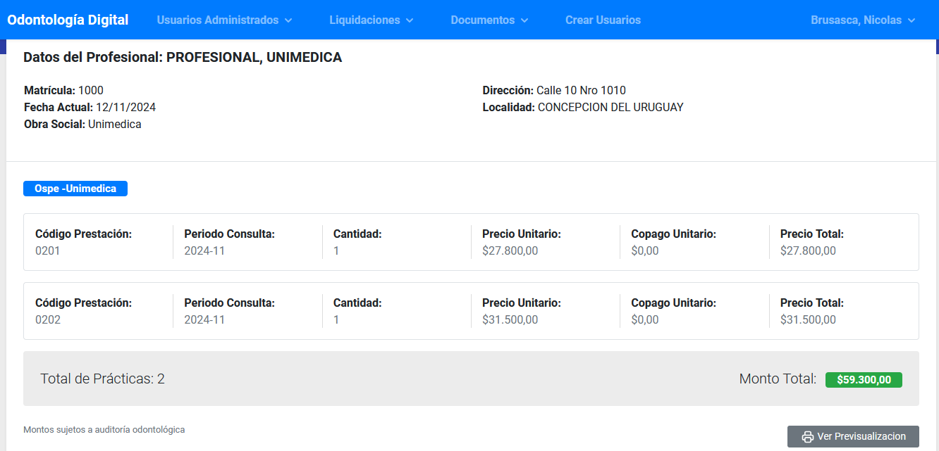The width and height of the screenshot is (939, 451).
Task: Click the arrow next to Usuarios Administrados
Action: [x=289, y=20]
